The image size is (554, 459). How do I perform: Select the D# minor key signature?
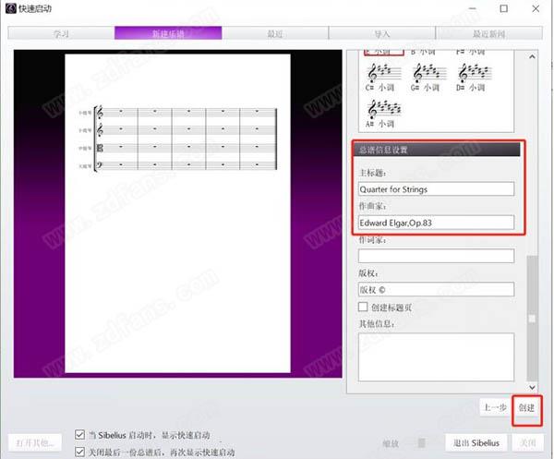[x=475, y=78]
